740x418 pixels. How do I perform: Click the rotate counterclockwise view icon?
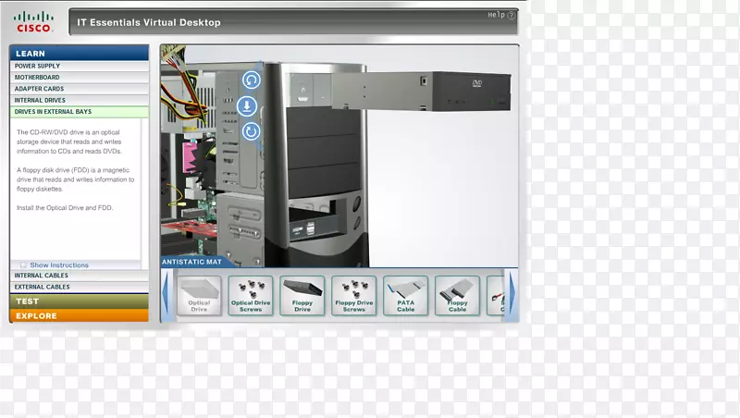click(x=251, y=80)
